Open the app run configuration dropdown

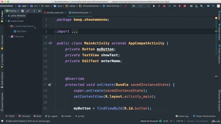point(141,6)
